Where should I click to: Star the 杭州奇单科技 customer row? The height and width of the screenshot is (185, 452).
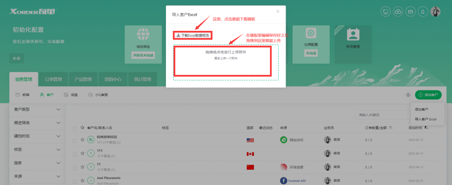tap(83, 140)
